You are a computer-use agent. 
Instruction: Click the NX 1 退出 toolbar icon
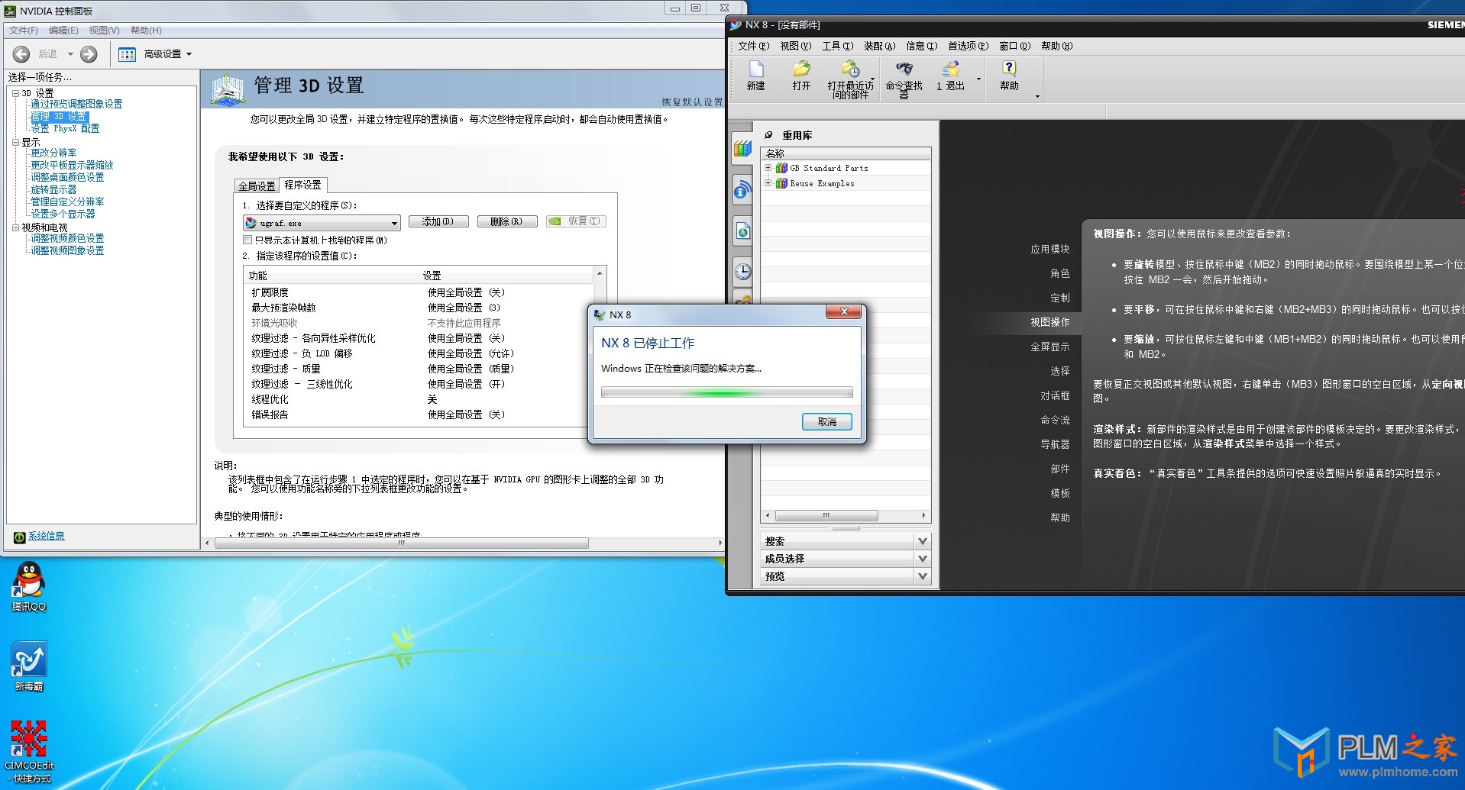point(951,76)
